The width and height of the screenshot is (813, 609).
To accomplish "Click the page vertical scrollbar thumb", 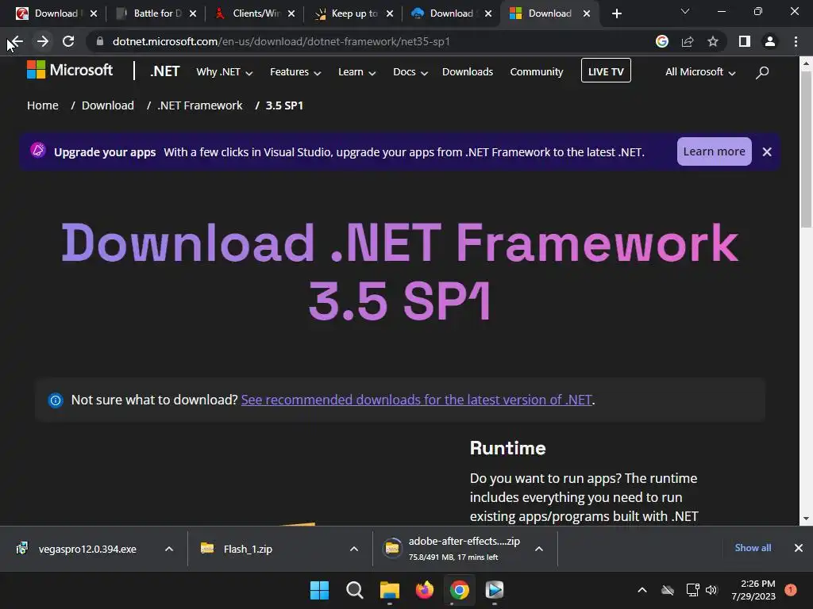I will point(806,149).
